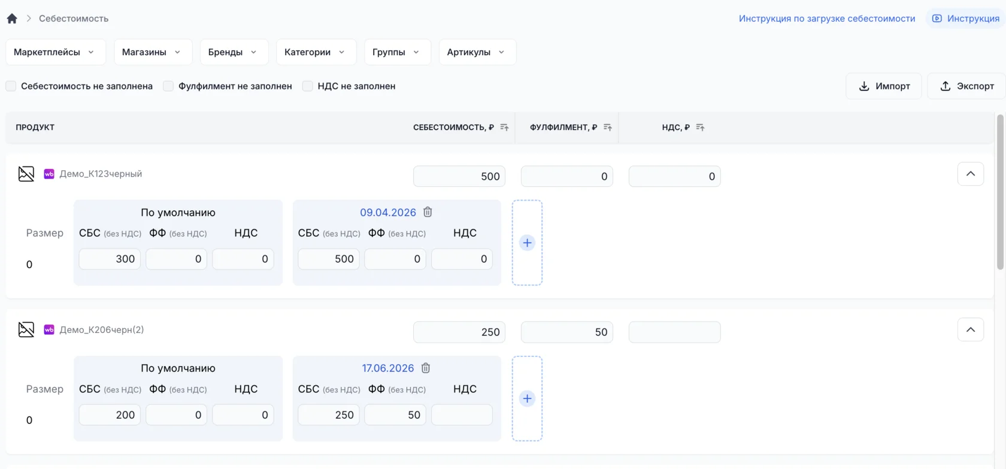Add new date block for Демо_К123черный
1006x469 pixels.
[x=527, y=243]
